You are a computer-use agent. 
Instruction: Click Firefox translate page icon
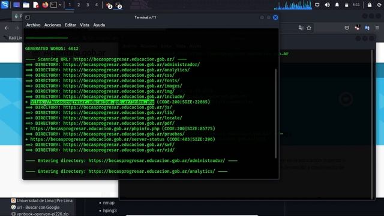(301, 28)
